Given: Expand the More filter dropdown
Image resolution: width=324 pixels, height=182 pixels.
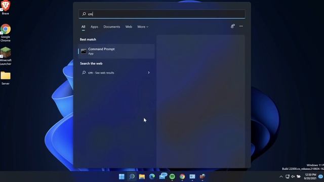Looking at the screenshot, I should tap(143, 27).
